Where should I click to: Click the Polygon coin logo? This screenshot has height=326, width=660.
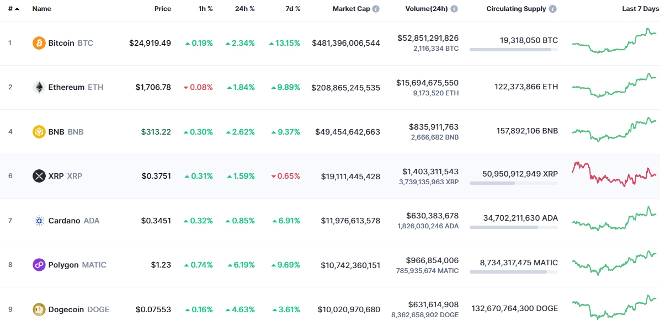tap(39, 265)
